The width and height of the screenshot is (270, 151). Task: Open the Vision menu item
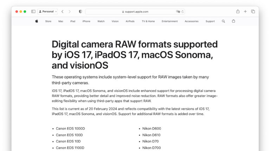point(115,21)
